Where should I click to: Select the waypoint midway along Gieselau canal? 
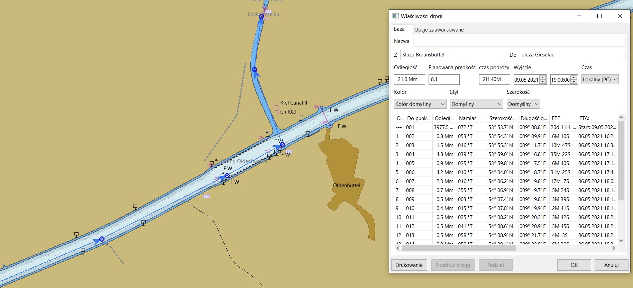click(254, 70)
